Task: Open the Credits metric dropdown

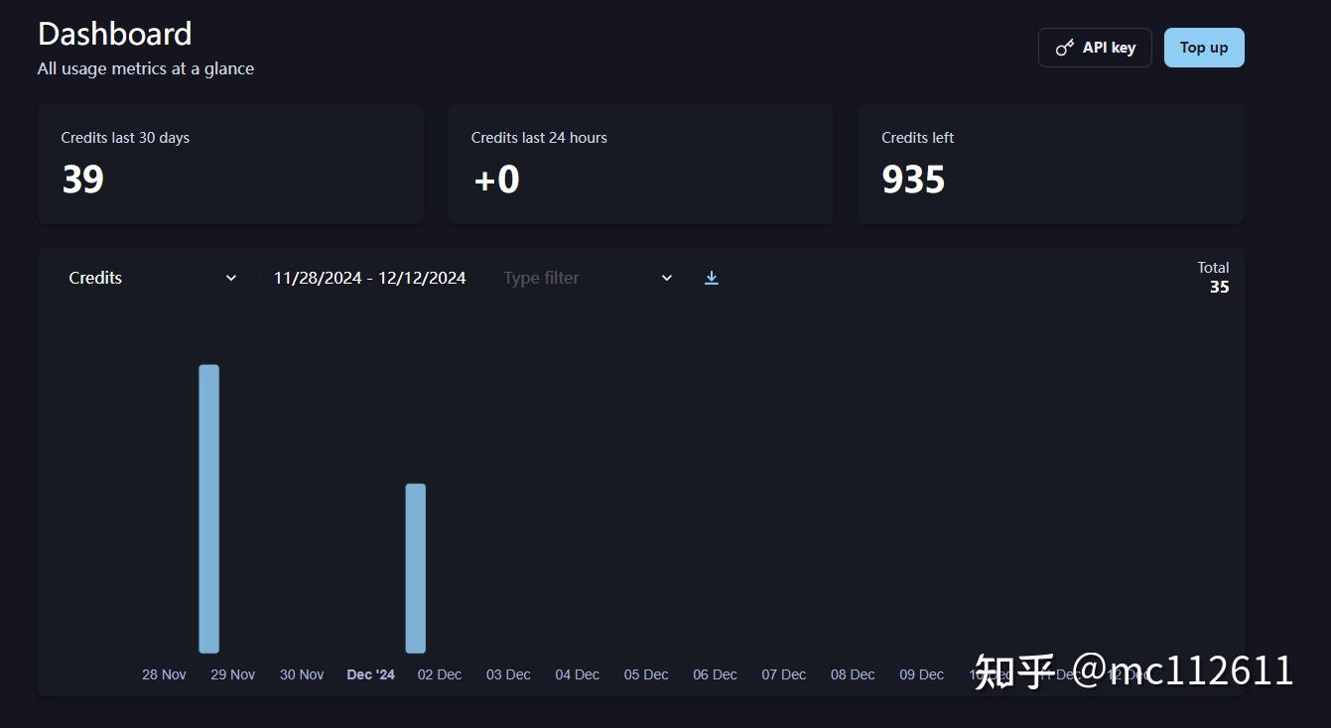Action: pyautogui.click(x=151, y=278)
